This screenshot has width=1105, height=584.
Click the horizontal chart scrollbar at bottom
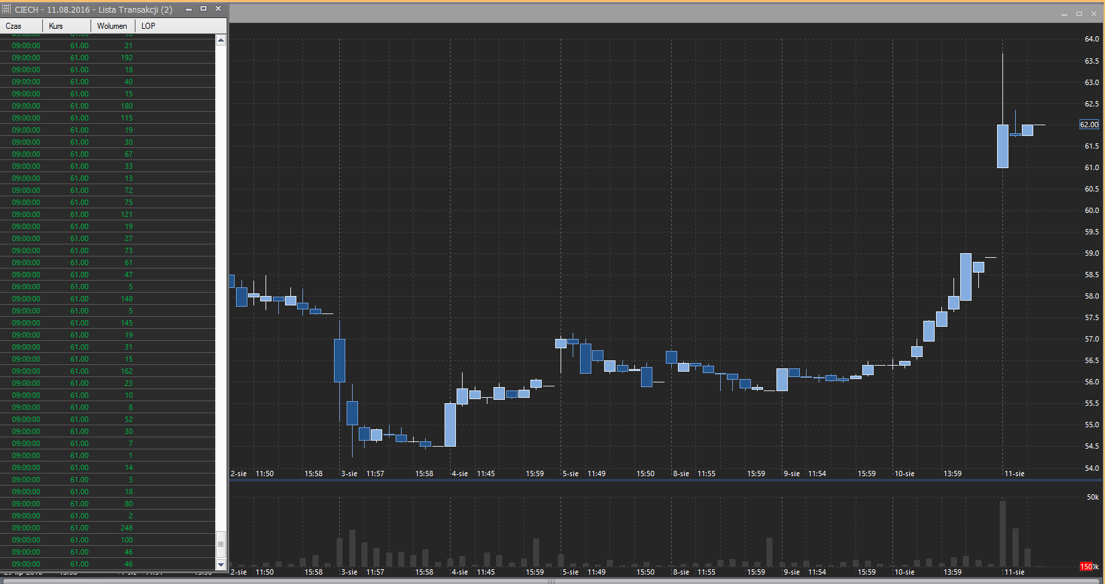(x=550, y=581)
